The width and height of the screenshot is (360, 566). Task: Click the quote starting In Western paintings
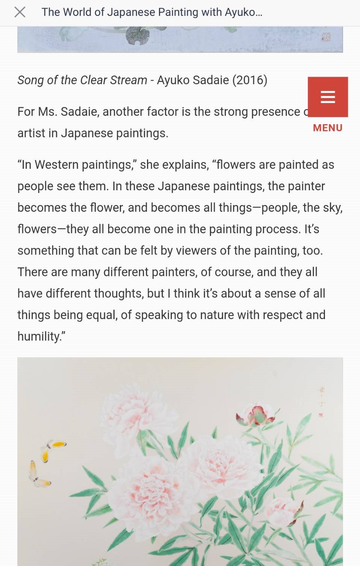180,250
